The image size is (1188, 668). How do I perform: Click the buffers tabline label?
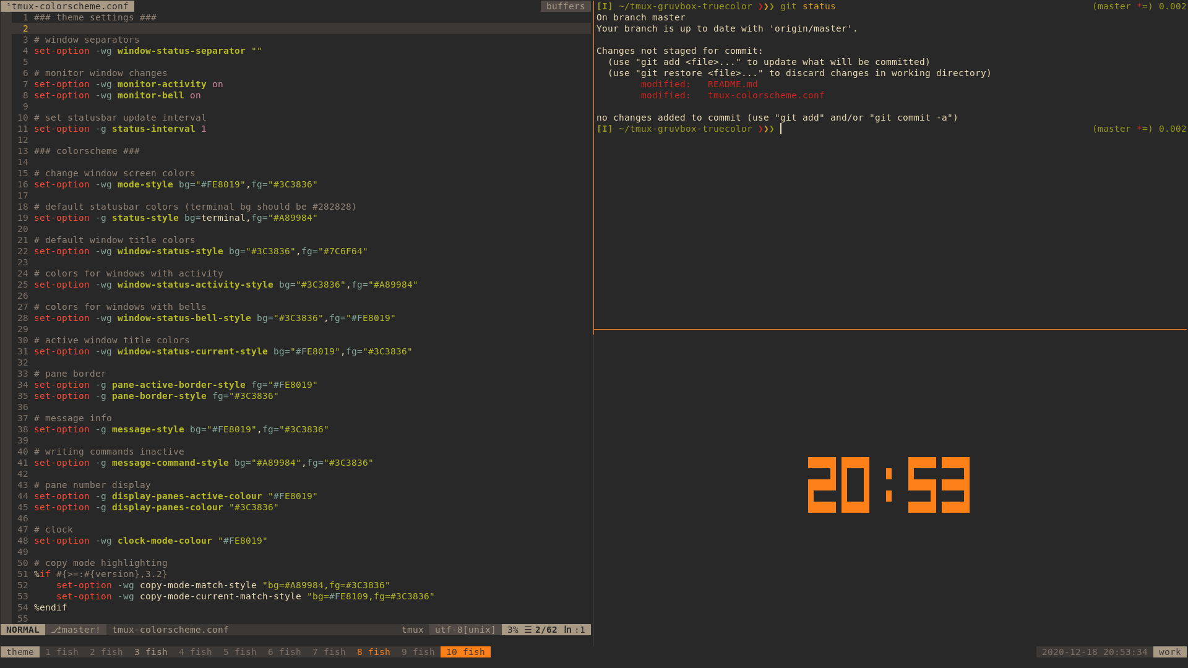565,6
